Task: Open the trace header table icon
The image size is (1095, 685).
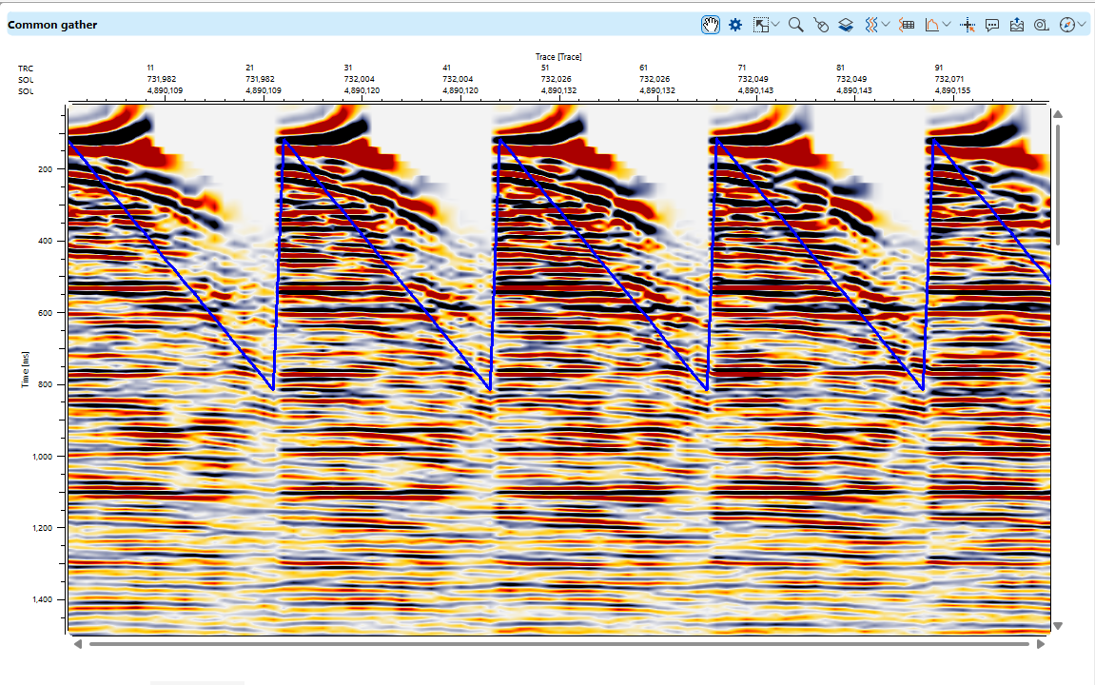Action: tap(908, 25)
